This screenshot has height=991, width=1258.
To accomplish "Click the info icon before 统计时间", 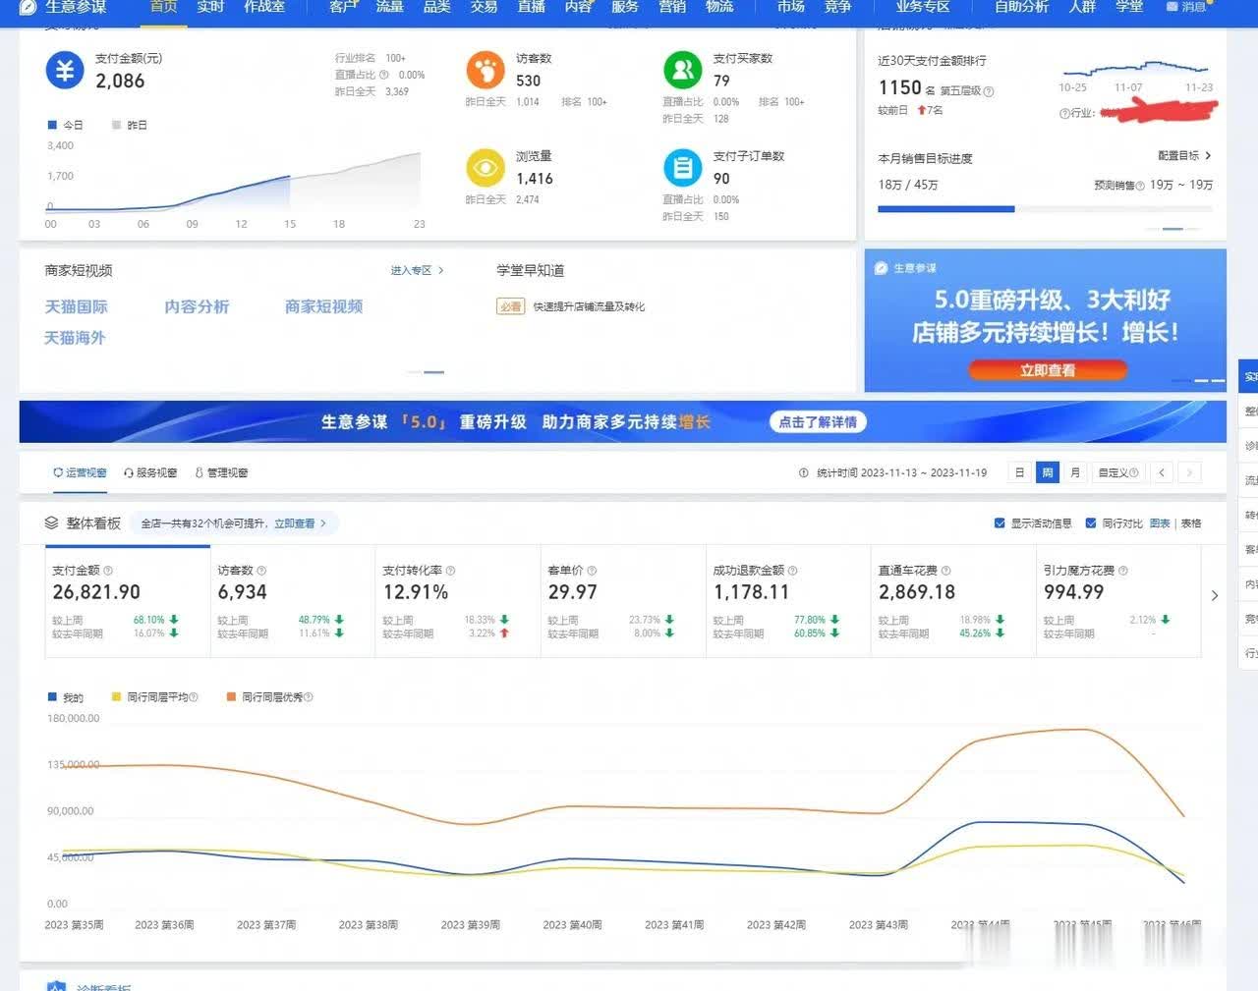I will [804, 472].
